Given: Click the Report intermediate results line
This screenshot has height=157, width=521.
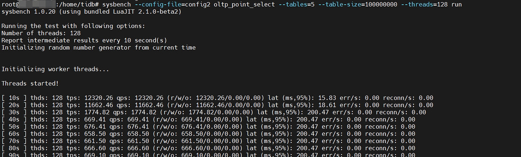Looking at the screenshot, I should click(84, 40).
